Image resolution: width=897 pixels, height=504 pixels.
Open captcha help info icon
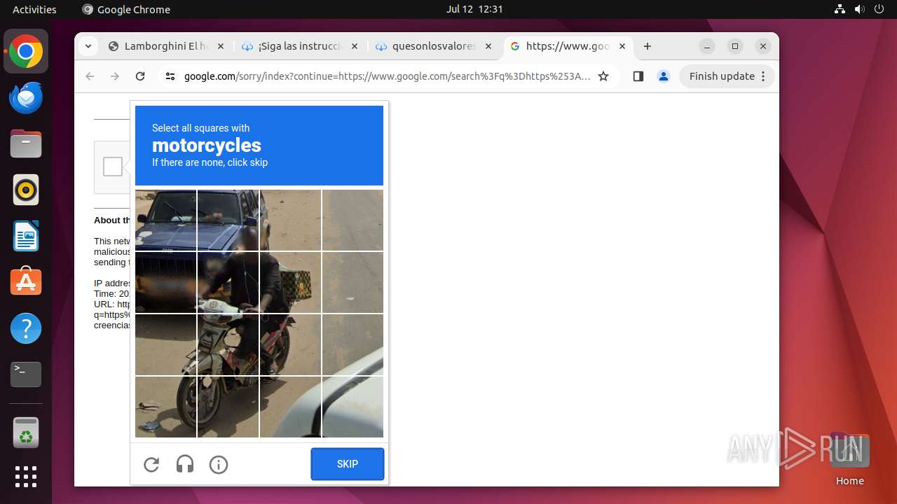pos(219,465)
